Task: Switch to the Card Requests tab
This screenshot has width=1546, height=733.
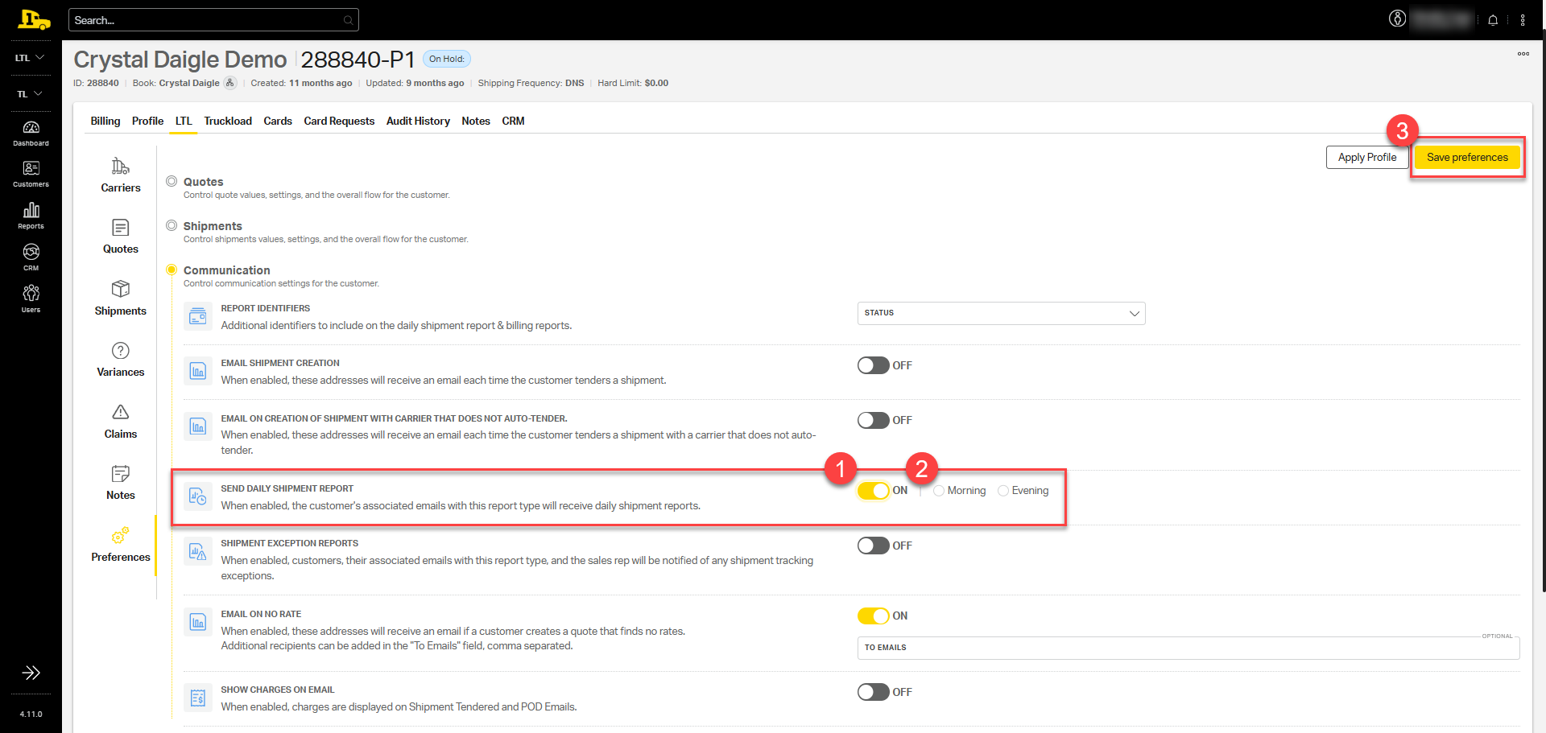Action: [x=339, y=121]
